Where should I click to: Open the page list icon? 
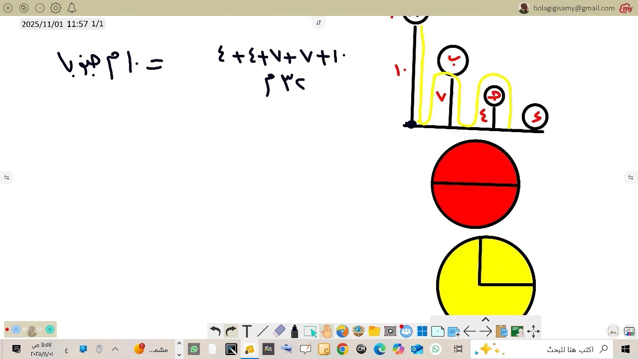(x=438, y=331)
